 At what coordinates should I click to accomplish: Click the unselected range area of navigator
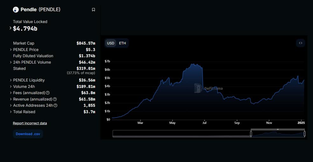(181, 134)
